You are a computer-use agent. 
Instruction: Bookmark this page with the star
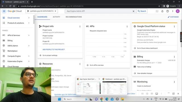pos(159,6)
